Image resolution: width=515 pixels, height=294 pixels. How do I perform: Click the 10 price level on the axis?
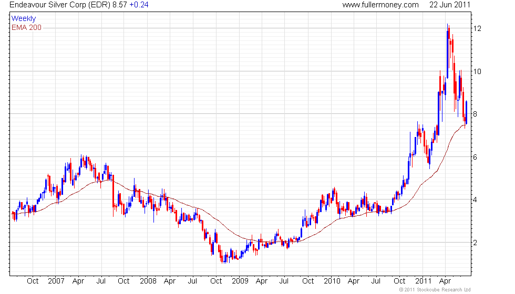[477, 71]
